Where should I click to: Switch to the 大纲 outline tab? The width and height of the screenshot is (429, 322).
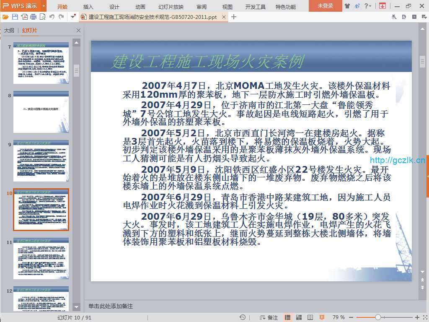tap(9, 31)
